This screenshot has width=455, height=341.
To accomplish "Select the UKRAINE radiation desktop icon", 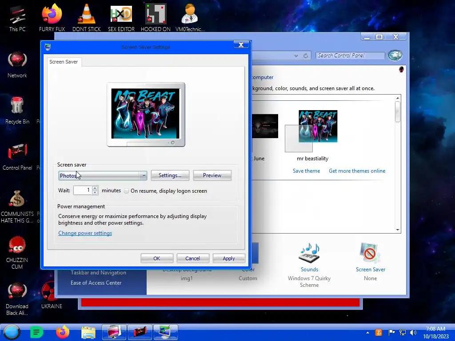I will tap(52, 296).
